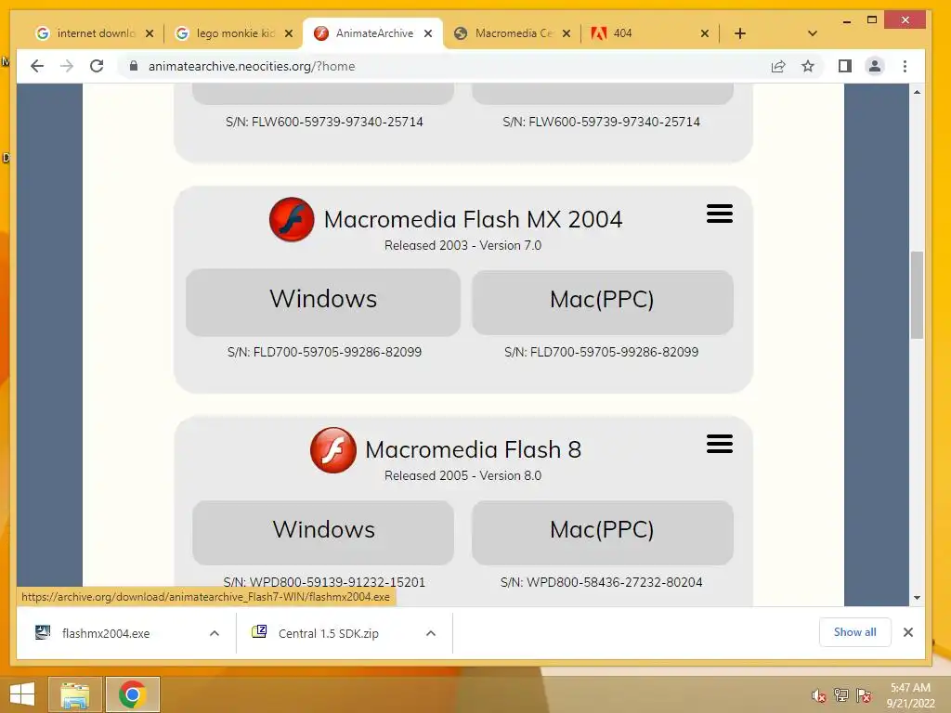Click the Flash MX 2004 logo

[292, 219]
